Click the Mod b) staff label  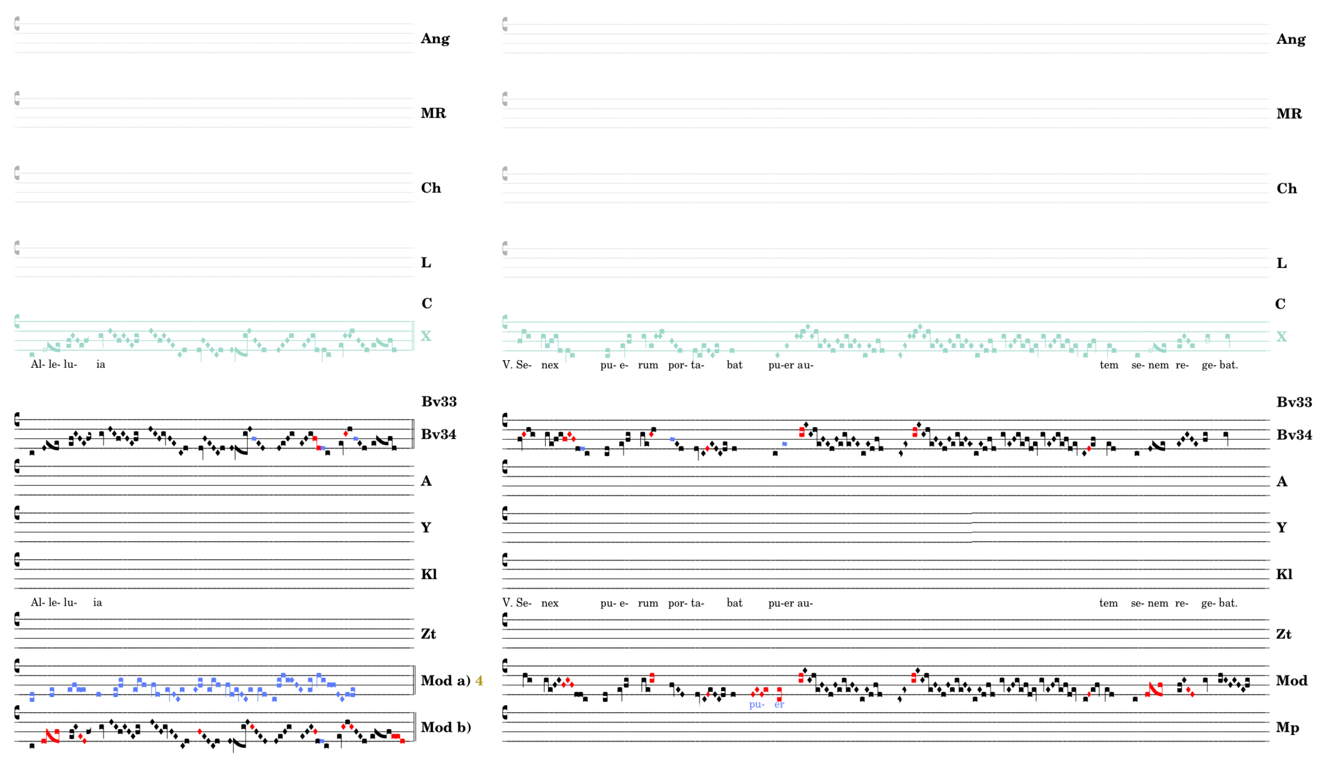[445, 727]
